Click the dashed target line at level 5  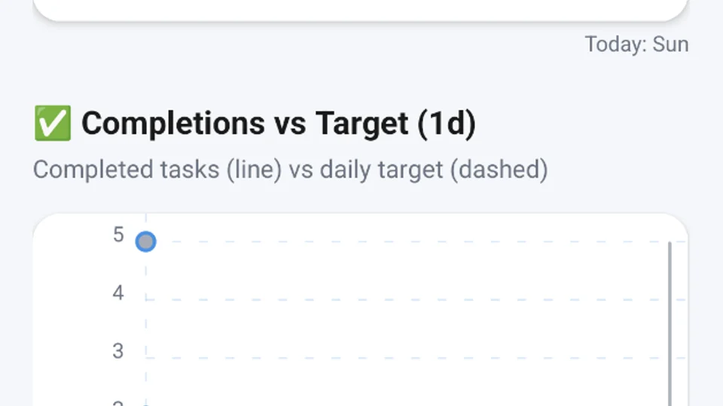coord(407,242)
